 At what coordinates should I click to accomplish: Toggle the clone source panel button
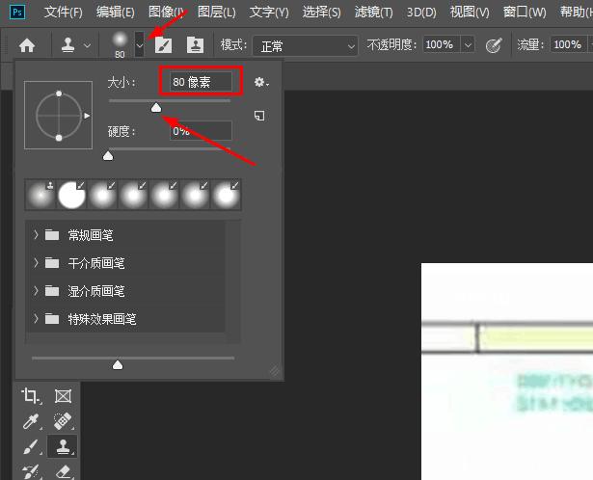point(195,45)
